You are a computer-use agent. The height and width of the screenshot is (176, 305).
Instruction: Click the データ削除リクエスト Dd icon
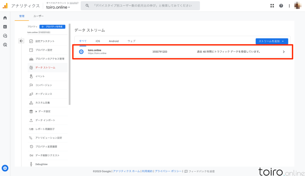31,155
